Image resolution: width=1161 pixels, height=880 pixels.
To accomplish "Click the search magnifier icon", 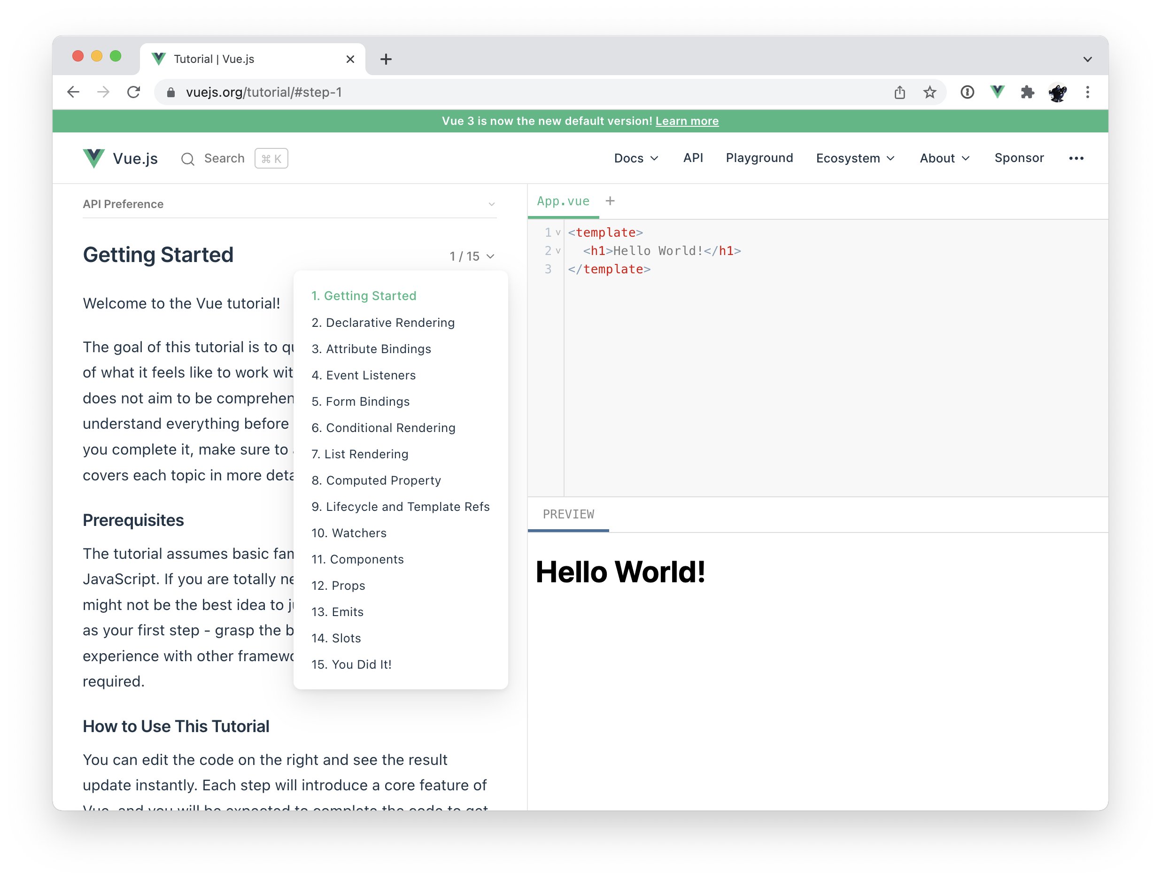I will coord(188,158).
